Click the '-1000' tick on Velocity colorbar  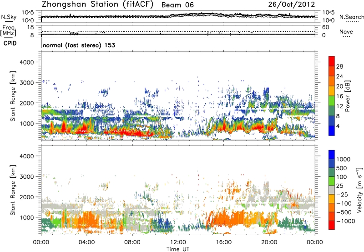click(346, 221)
